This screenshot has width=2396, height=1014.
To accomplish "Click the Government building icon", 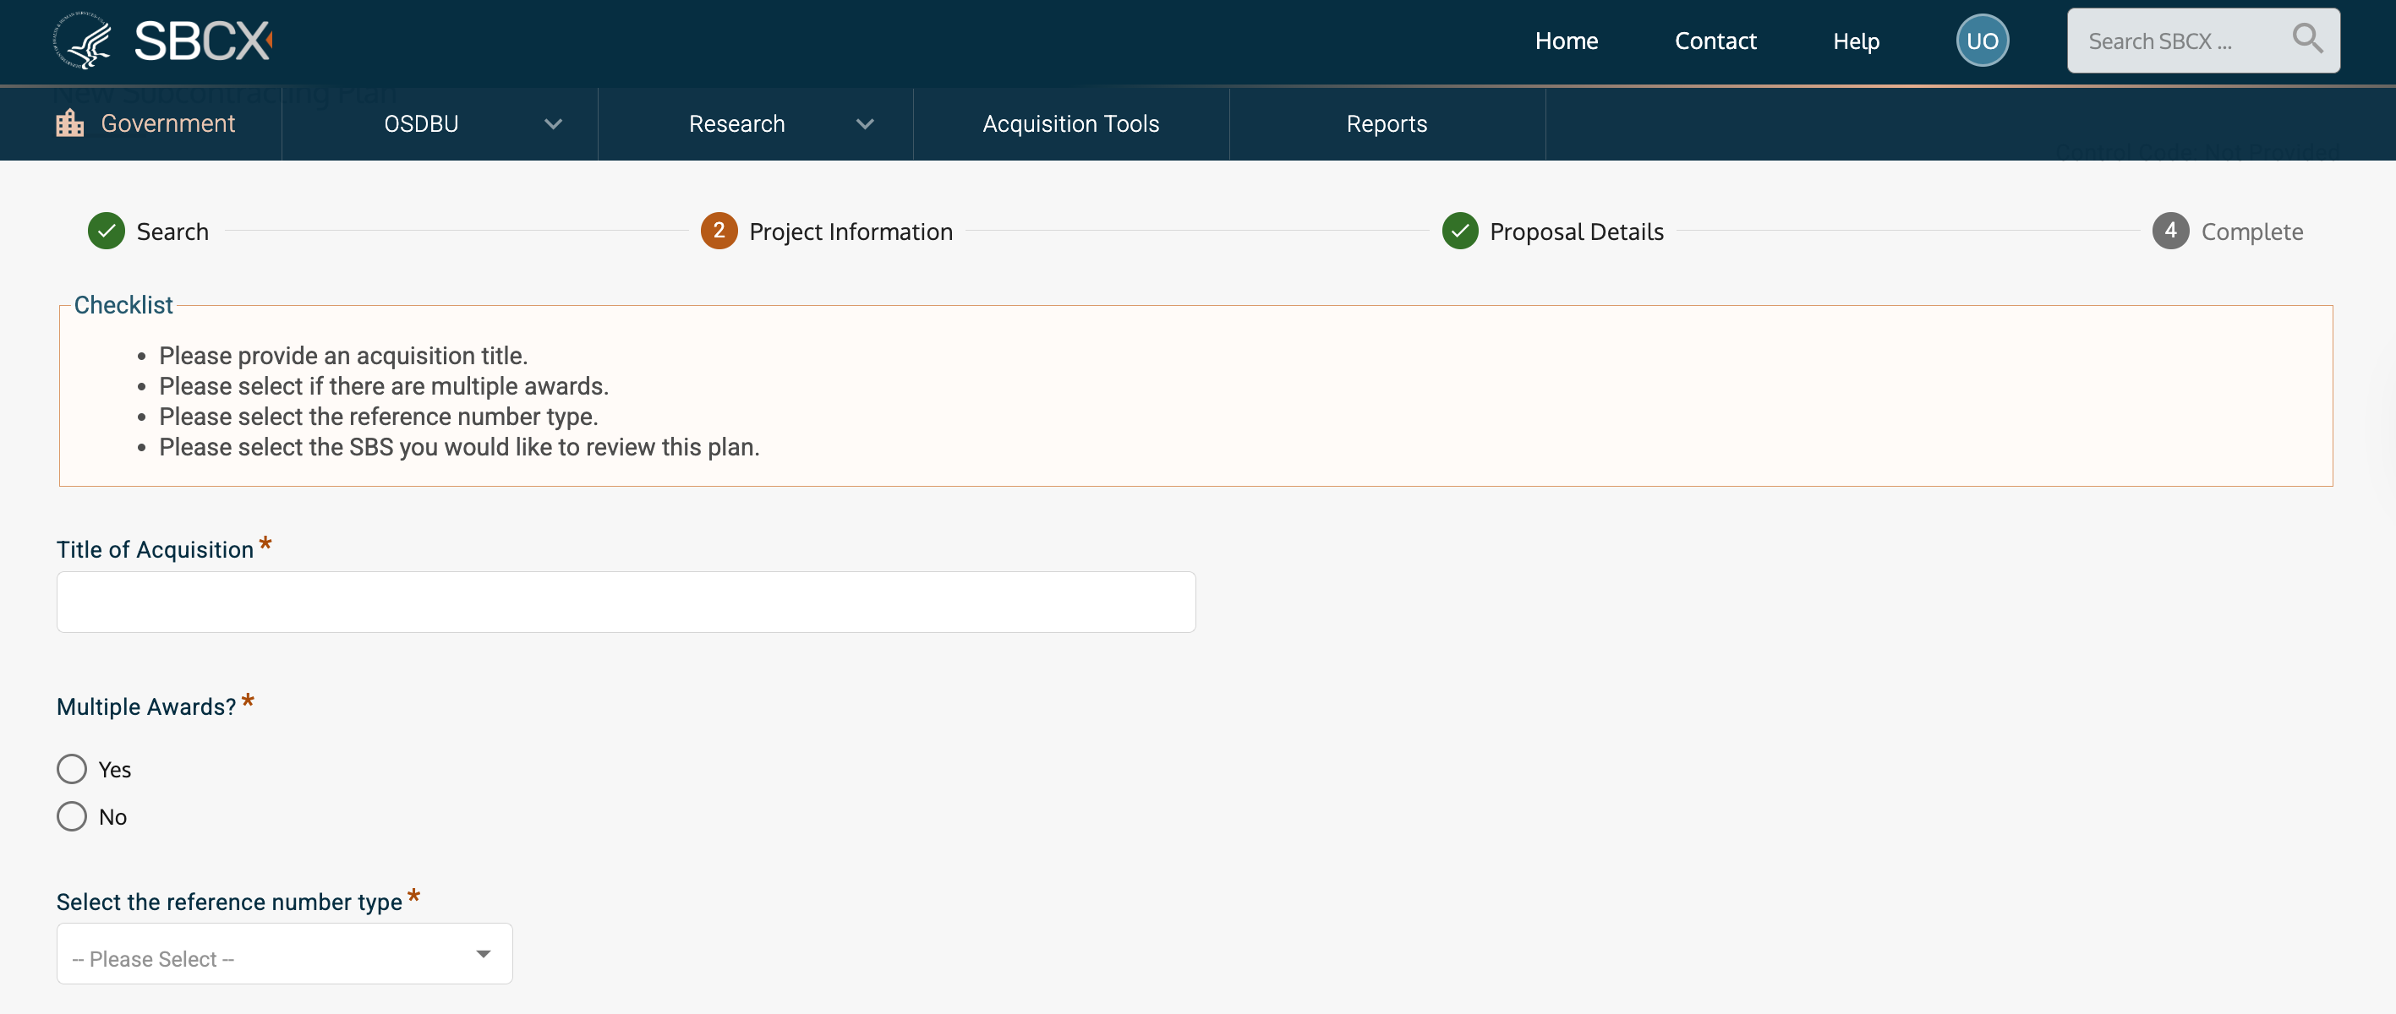I will click(70, 123).
